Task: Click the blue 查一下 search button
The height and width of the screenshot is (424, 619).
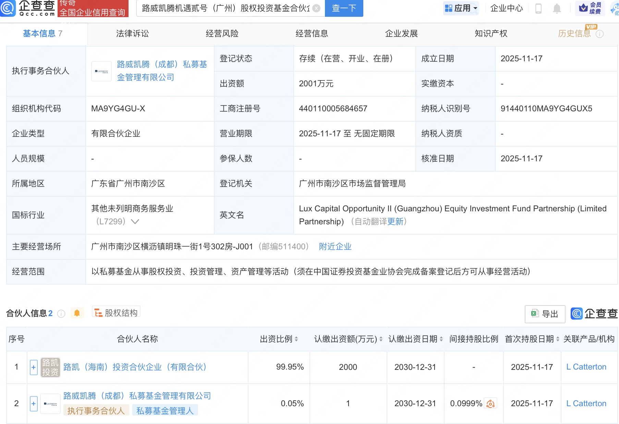Action: (x=343, y=8)
